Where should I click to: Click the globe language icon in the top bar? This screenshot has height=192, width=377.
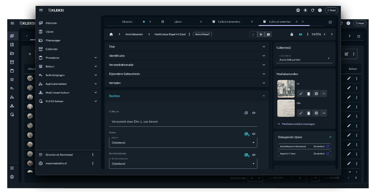[x=298, y=10]
